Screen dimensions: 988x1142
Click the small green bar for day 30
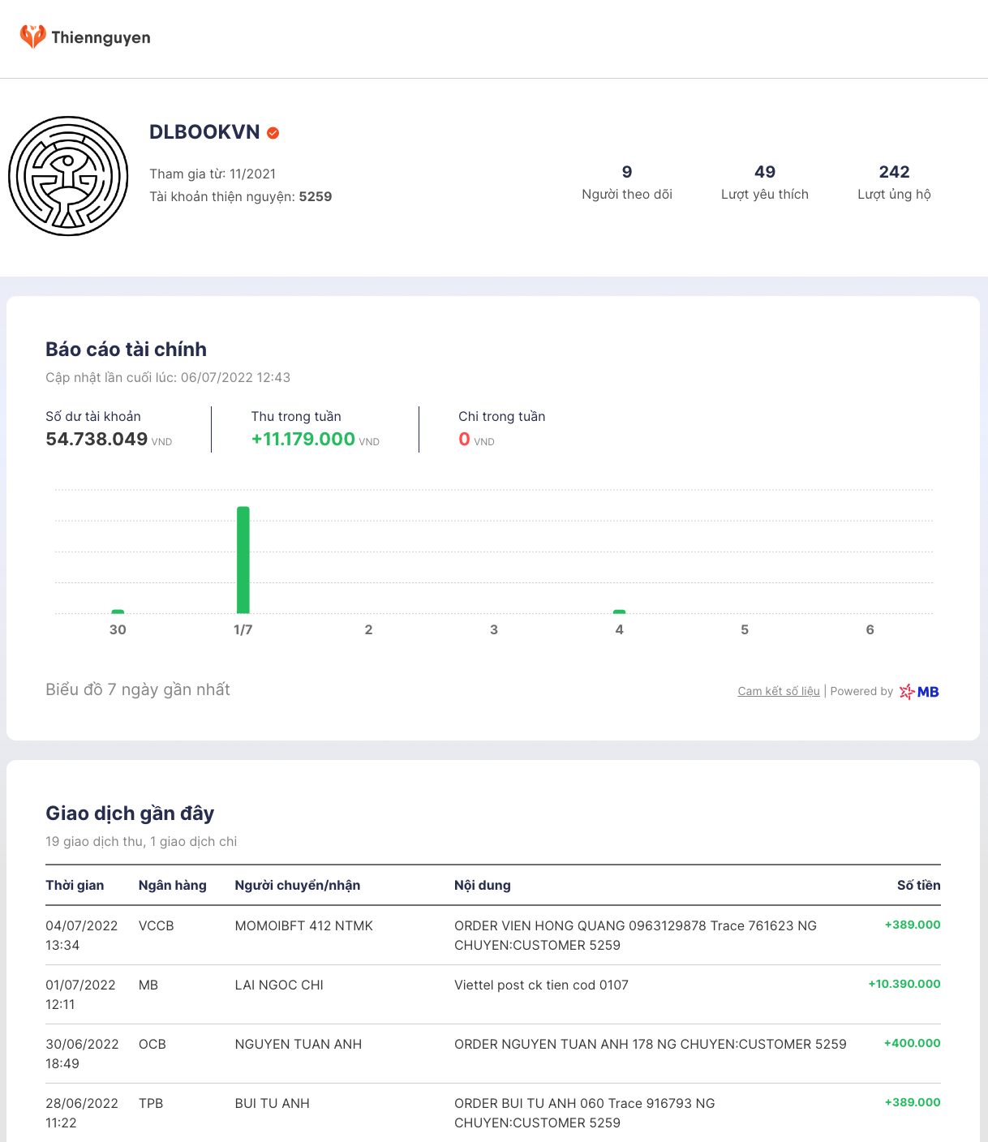point(118,612)
